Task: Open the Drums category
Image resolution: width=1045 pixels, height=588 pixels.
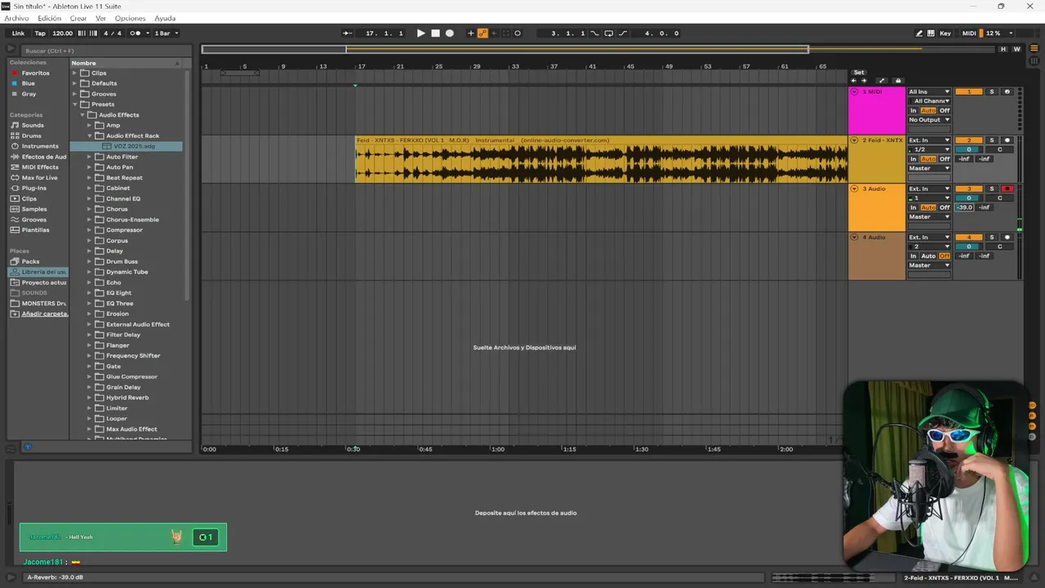Action: pyautogui.click(x=31, y=136)
